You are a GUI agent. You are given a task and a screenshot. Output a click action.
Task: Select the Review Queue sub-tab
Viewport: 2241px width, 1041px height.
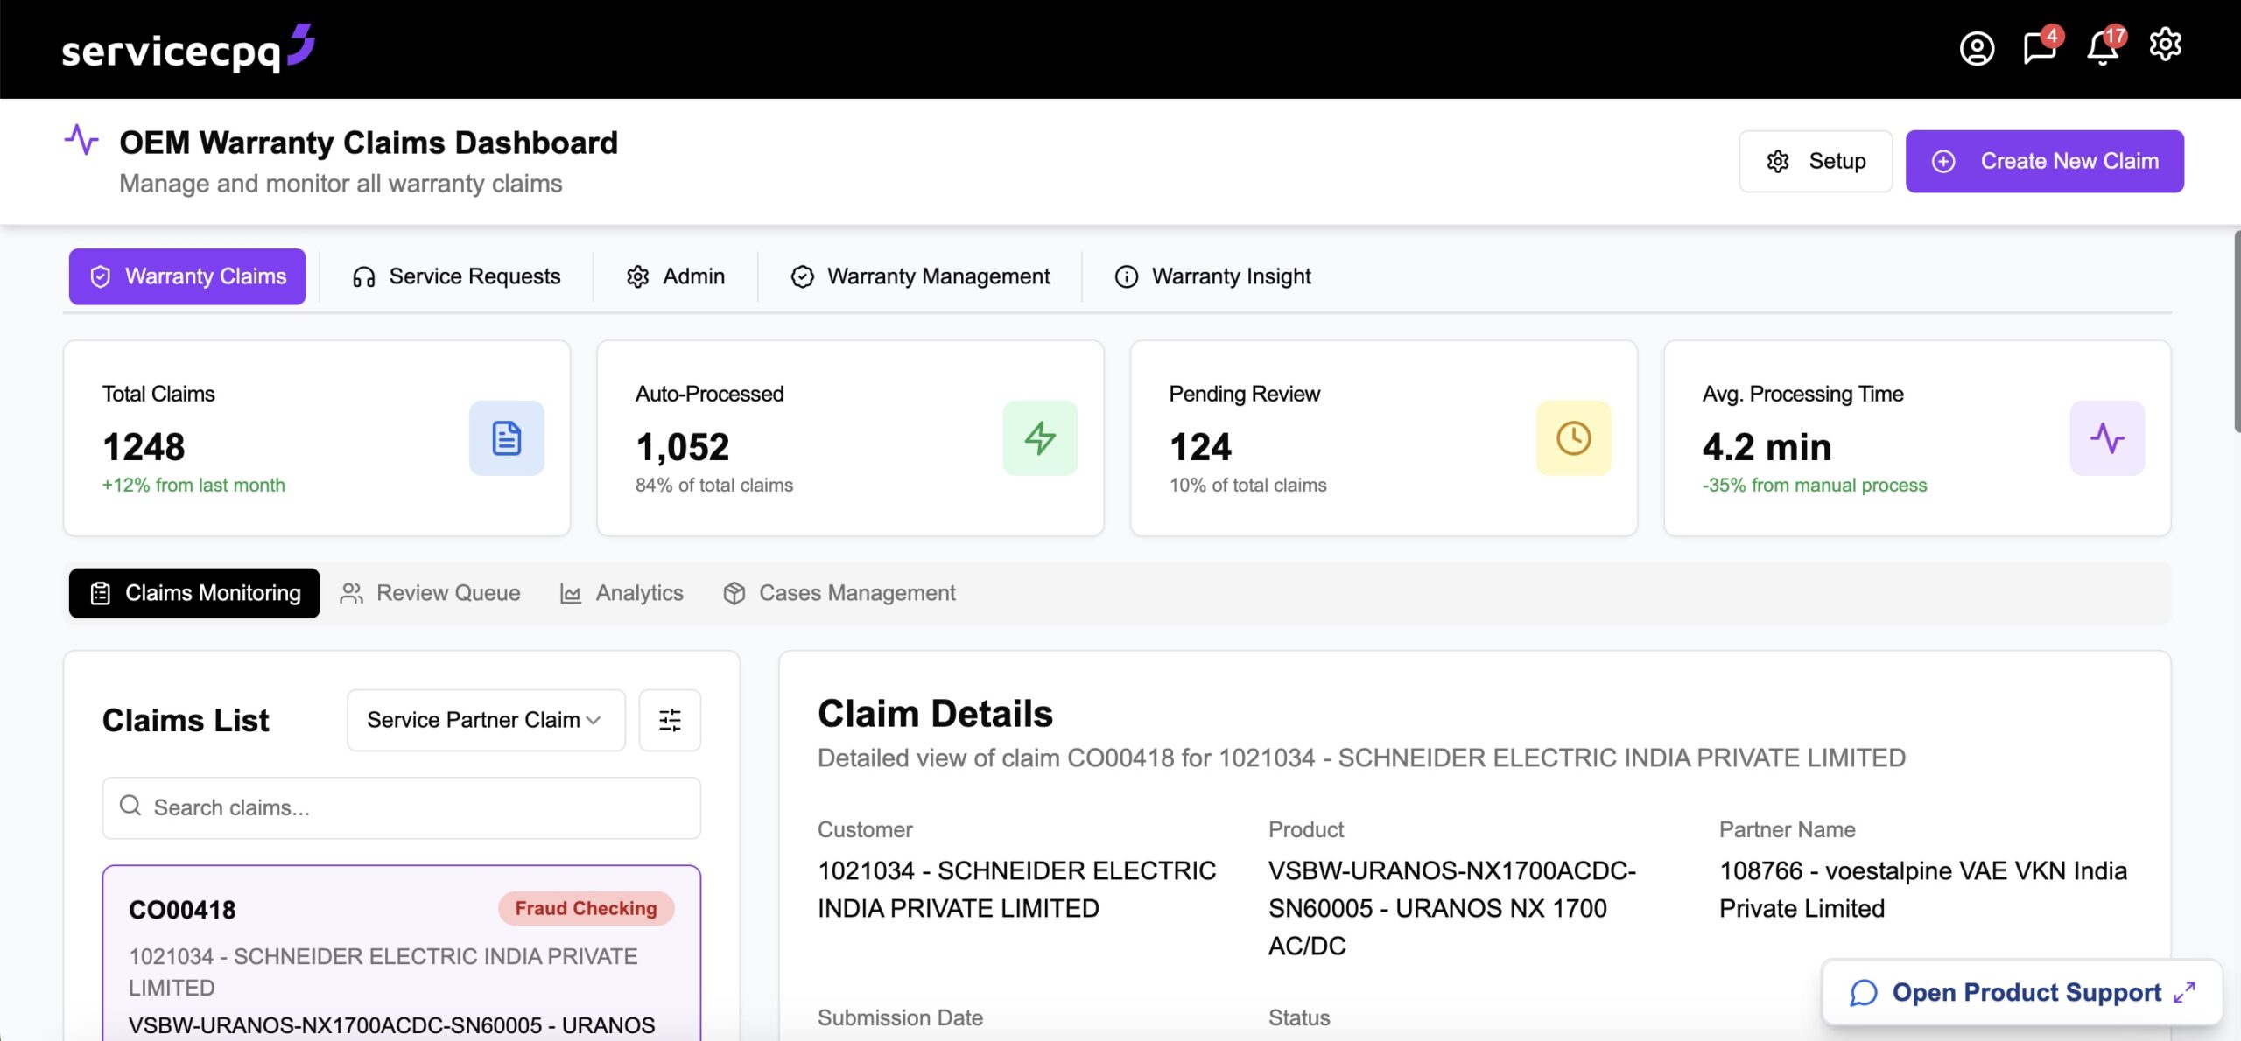(431, 593)
